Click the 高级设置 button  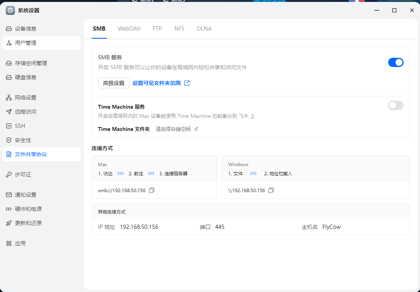(x=114, y=83)
